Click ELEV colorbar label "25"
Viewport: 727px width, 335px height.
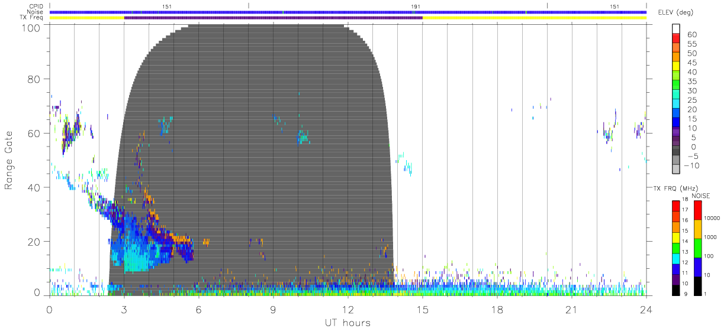coord(692,100)
